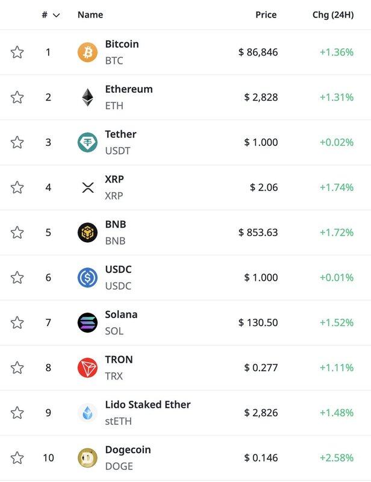Sort by Chg (24H) column header
Viewport: 371px width, 482px height.
[x=332, y=14]
